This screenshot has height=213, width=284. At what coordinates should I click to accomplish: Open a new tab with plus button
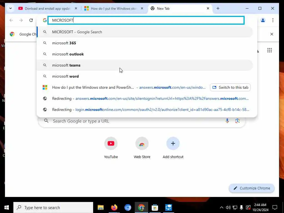218,8
